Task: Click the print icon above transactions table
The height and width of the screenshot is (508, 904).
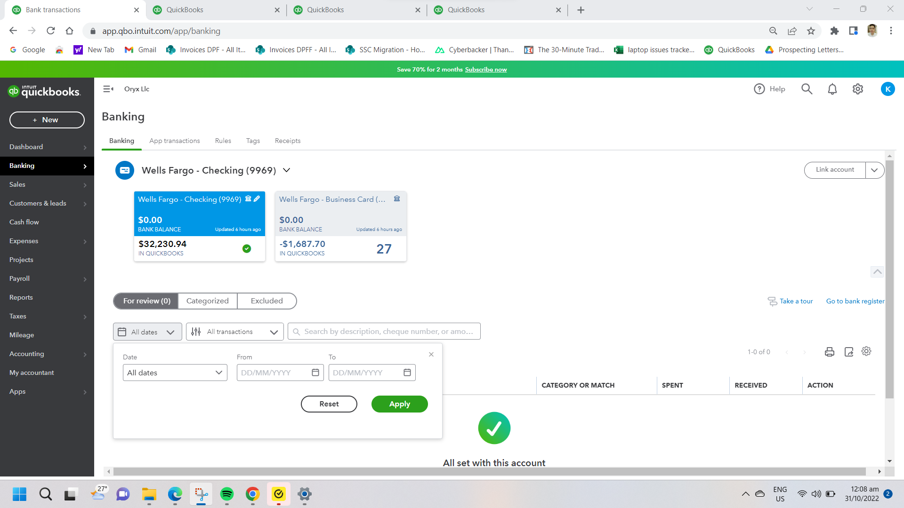Action: pyautogui.click(x=830, y=352)
